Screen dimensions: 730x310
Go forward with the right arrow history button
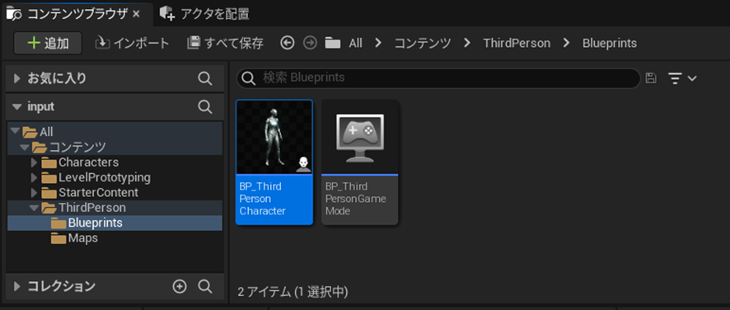310,44
